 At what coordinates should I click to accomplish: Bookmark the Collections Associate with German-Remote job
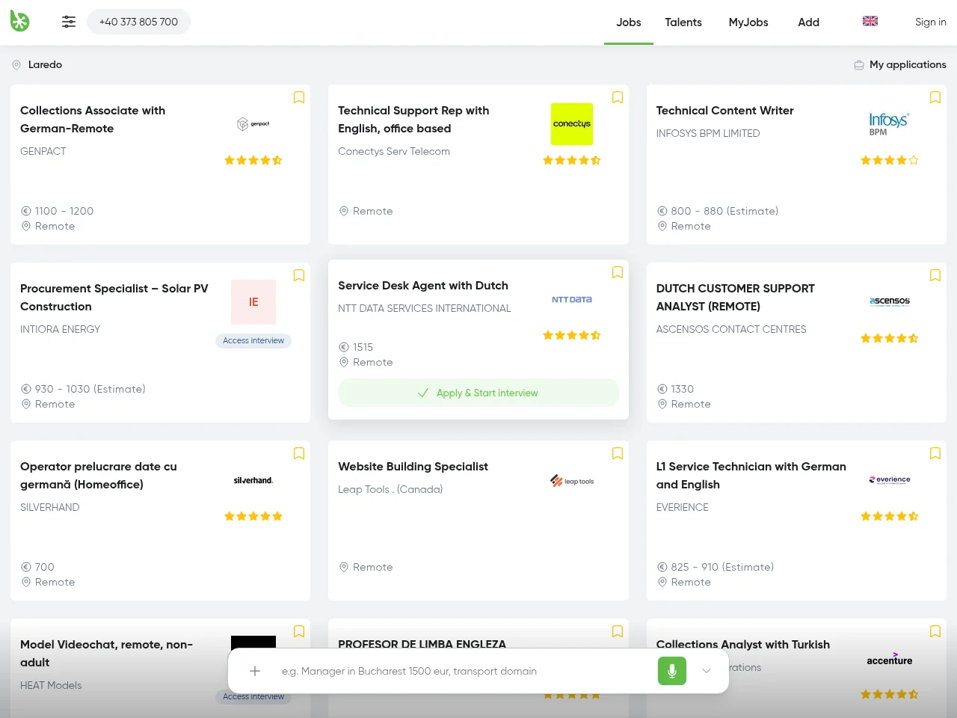pos(299,97)
